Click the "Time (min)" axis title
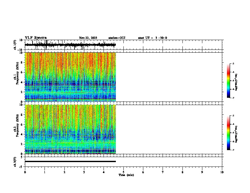The height and width of the screenshot is (193, 250). pos(126,175)
